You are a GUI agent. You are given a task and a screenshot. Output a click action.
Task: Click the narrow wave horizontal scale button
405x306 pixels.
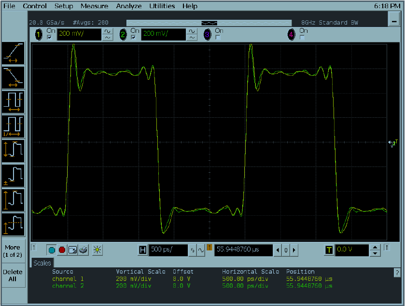[x=192, y=250]
